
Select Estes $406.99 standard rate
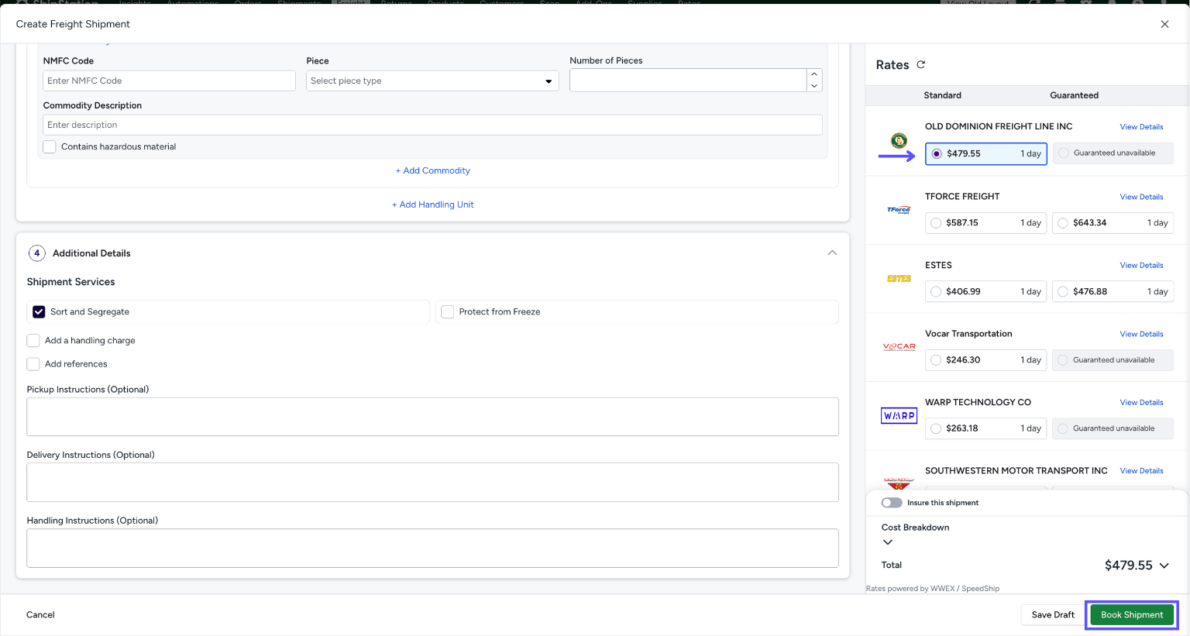coord(986,291)
